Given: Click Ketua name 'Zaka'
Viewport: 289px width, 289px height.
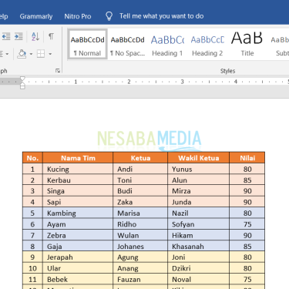Looking at the screenshot, I should pyautogui.click(x=140, y=202).
